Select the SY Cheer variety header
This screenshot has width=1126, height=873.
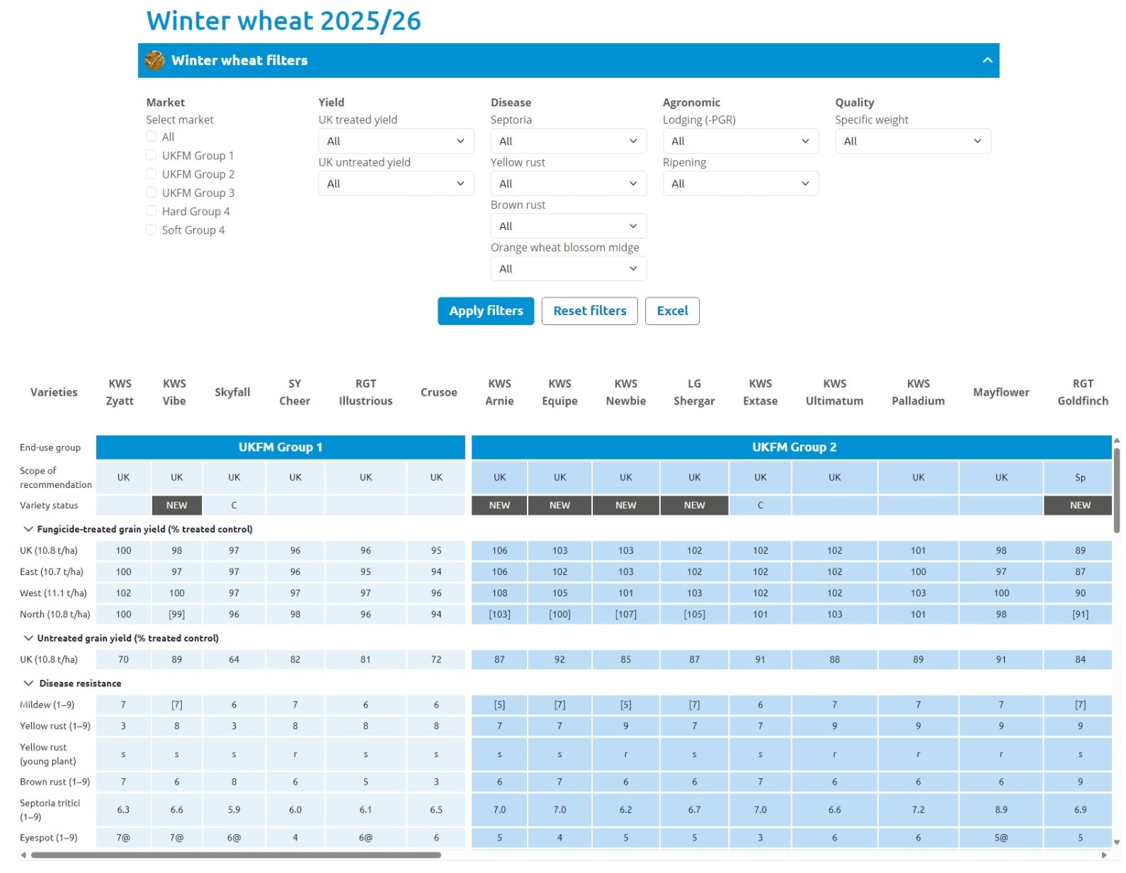click(295, 392)
